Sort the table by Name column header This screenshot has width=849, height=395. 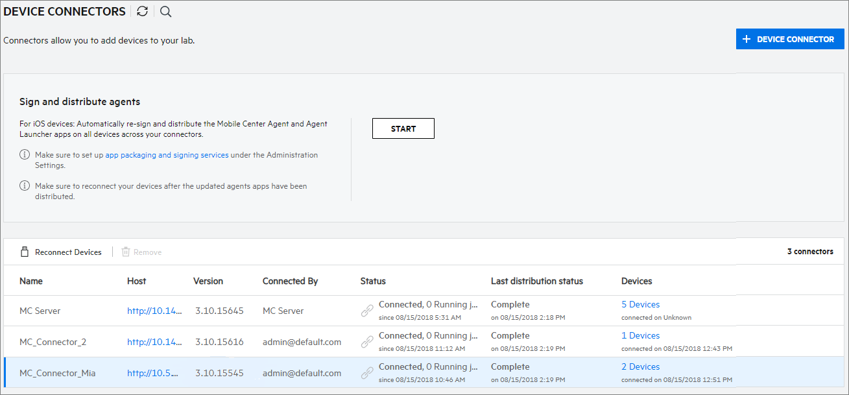tap(31, 281)
